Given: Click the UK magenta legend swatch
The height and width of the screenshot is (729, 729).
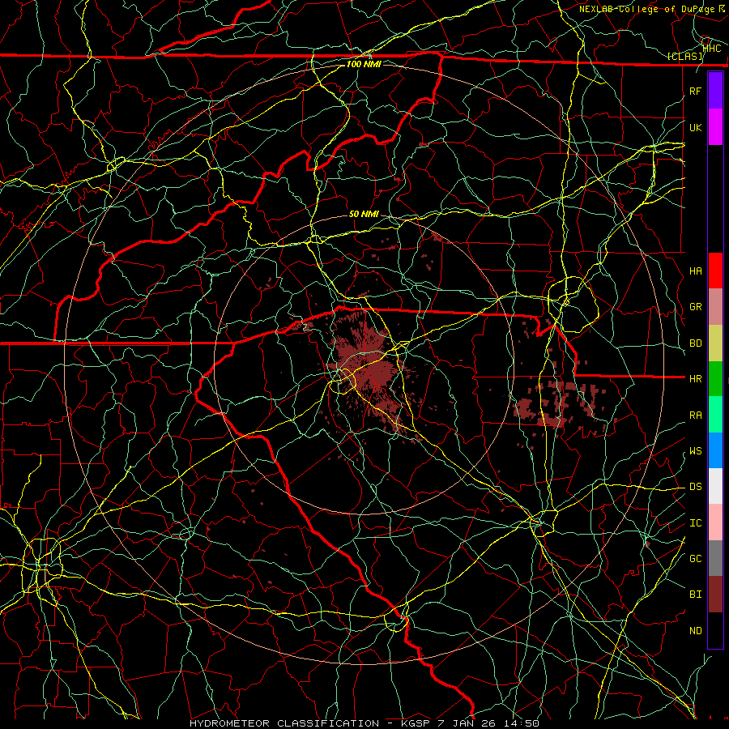Looking at the screenshot, I should (715, 127).
